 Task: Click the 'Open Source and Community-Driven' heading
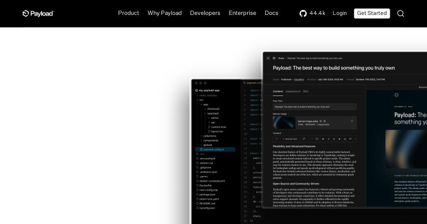[x=296, y=183]
